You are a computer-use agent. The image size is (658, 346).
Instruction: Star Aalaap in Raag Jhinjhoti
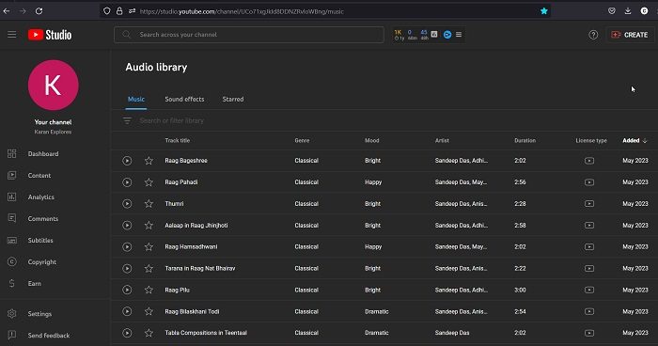pos(149,225)
